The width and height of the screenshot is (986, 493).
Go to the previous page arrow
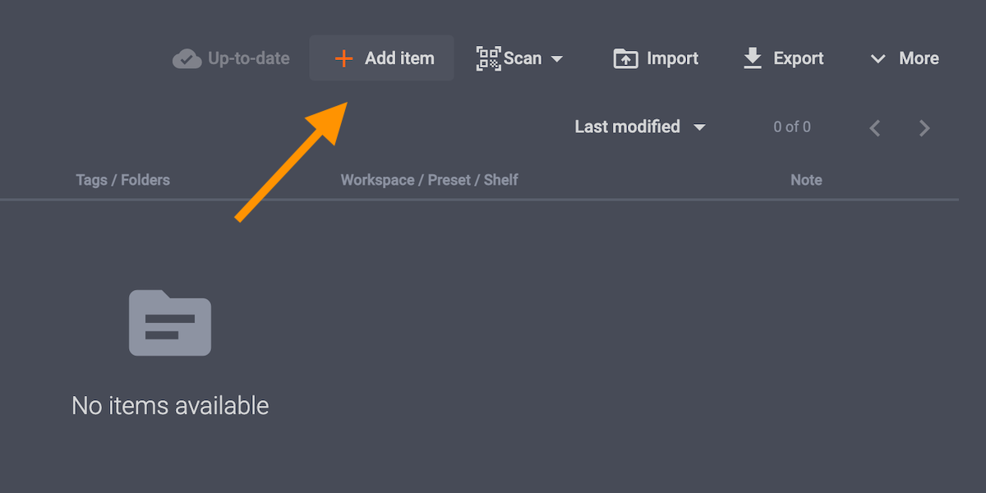click(875, 127)
